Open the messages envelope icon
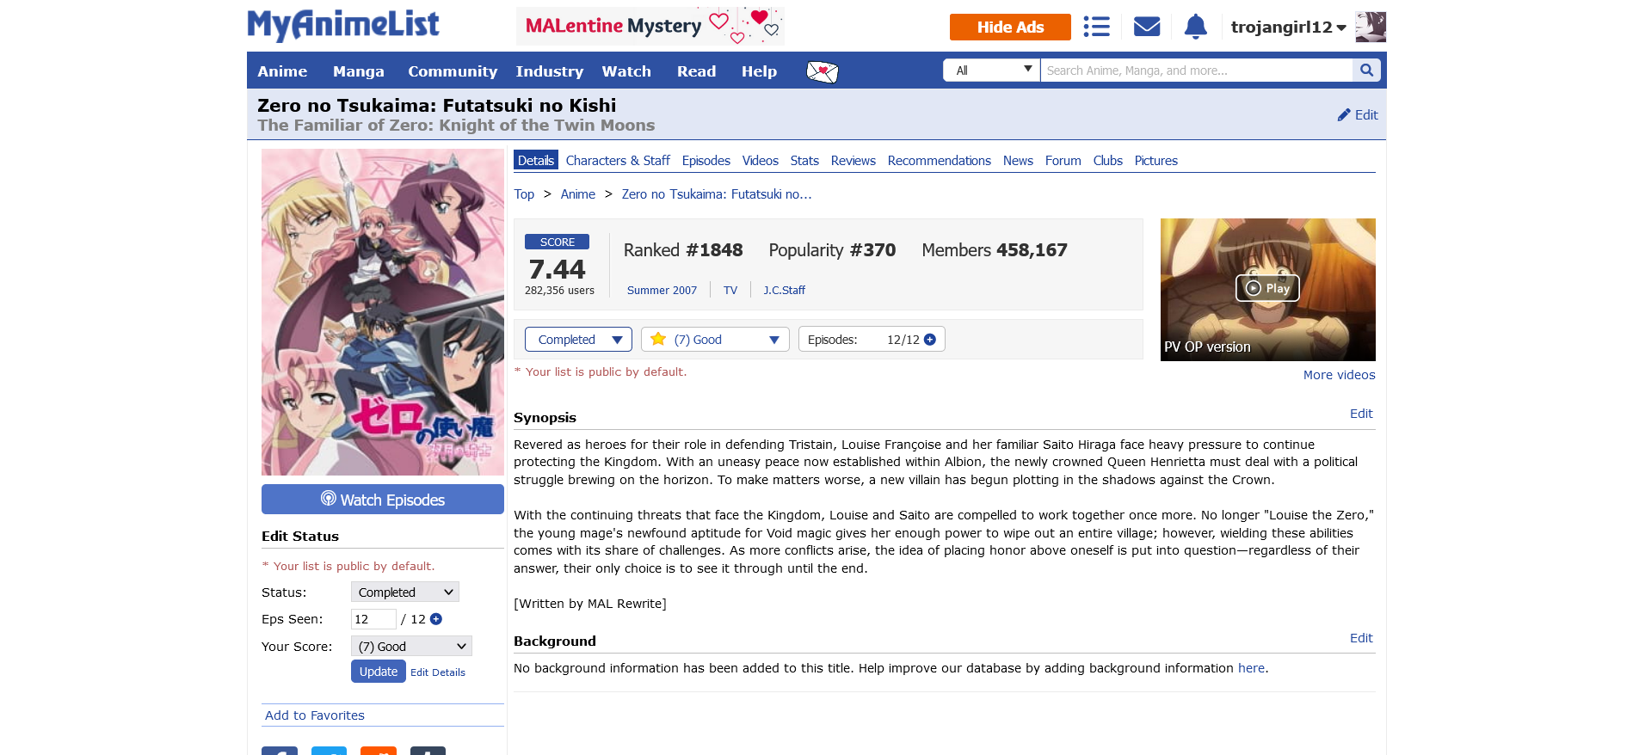Screen dimensions: 1633x755 click(1147, 27)
